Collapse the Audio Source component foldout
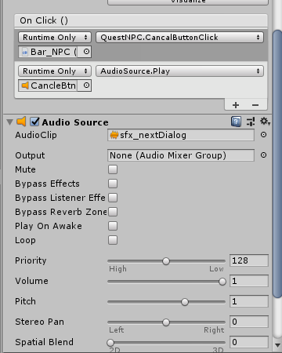Screen dimensions: 282x353 [x=10, y=122]
